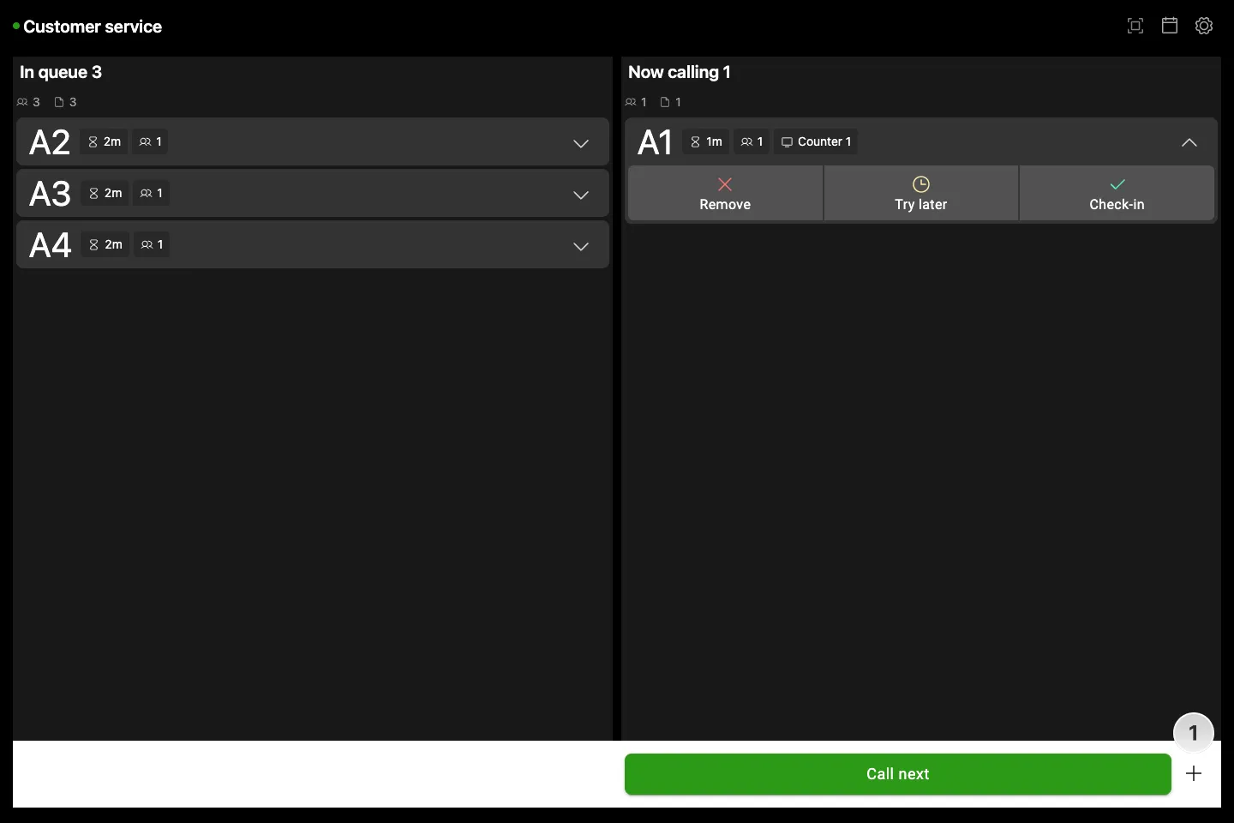Image resolution: width=1234 pixels, height=823 pixels.
Task: Open the fullscreen display mode icon
Action: [1135, 26]
